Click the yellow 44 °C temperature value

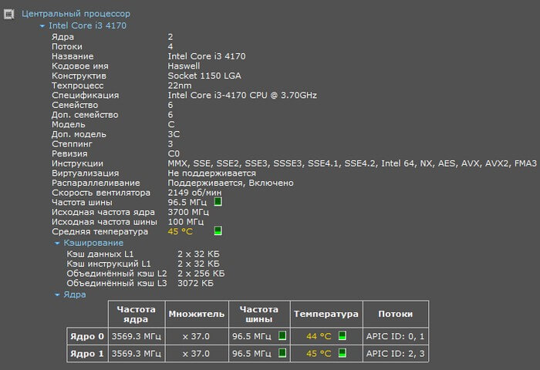pyautogui.click(x=319, y=335)
